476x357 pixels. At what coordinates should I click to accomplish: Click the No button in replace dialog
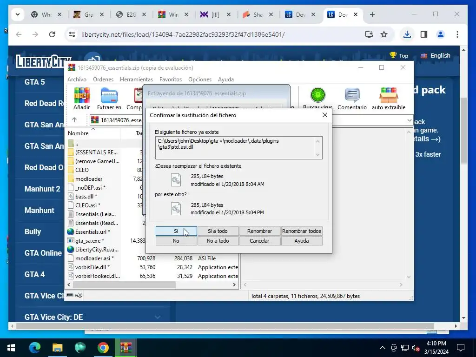176,241
